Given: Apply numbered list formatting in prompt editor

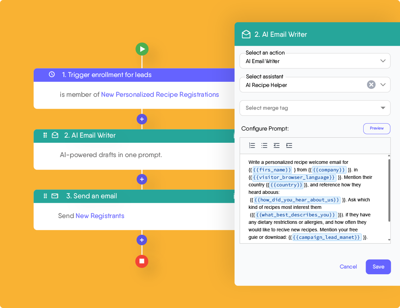Looking at the screenshot, I should tap(252, 145).
